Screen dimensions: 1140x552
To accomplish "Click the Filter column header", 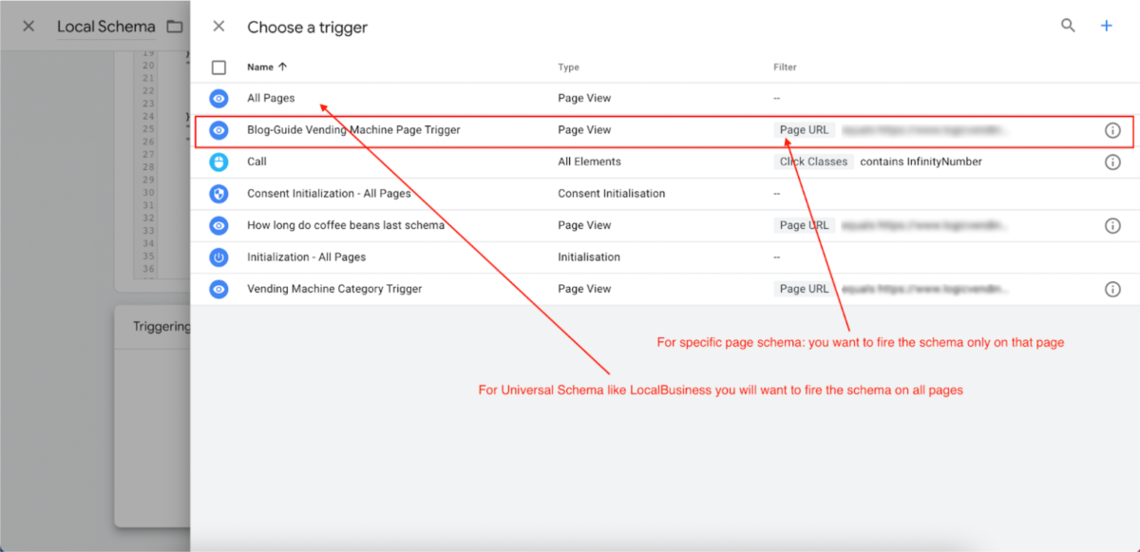I will pos(785,67).
